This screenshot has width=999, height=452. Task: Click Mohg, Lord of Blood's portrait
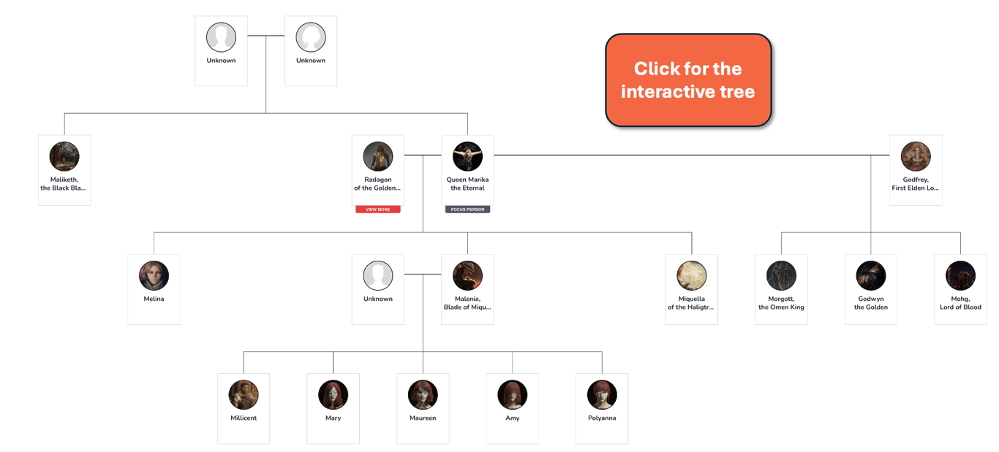960,275
